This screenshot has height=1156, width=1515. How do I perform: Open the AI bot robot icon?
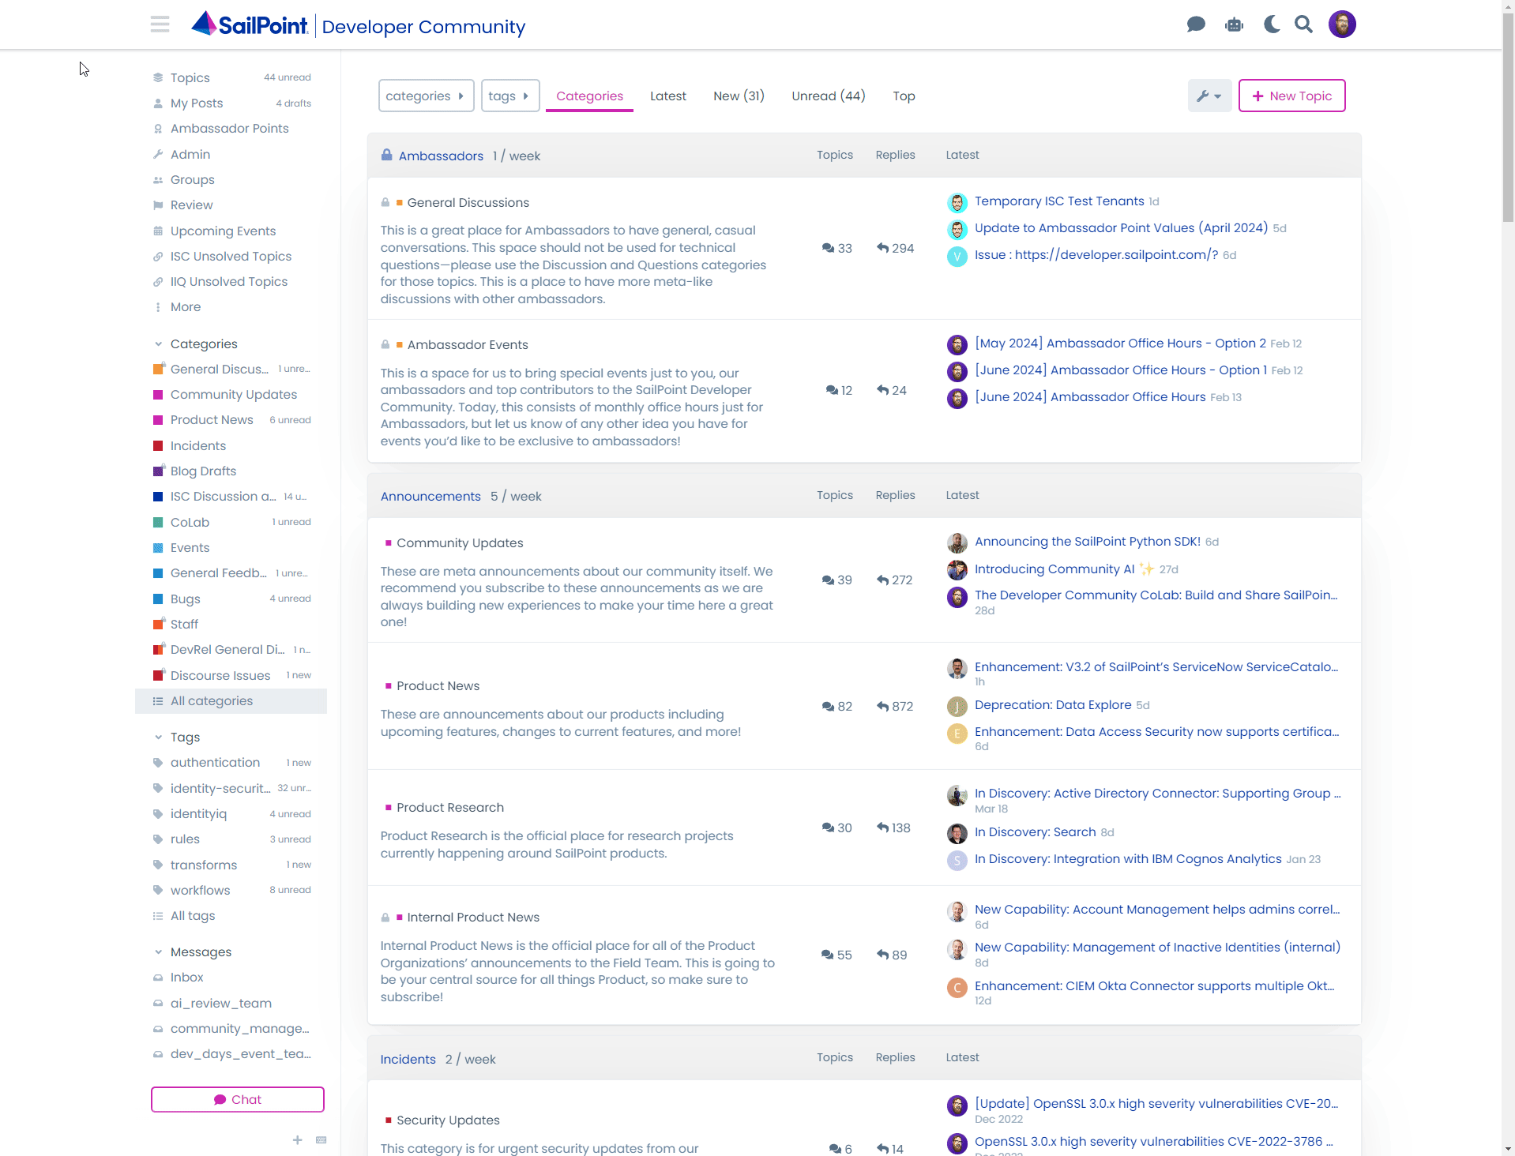click(1234, 24)
